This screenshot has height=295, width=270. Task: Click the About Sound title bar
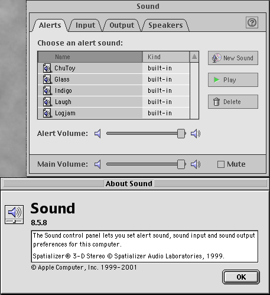tap(135, 184)
